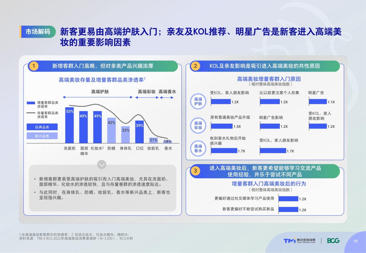Select the 市场解码 tab label
Image resolution: width=366 pixels, height=253 pixels.
click(x=38, y=32)
